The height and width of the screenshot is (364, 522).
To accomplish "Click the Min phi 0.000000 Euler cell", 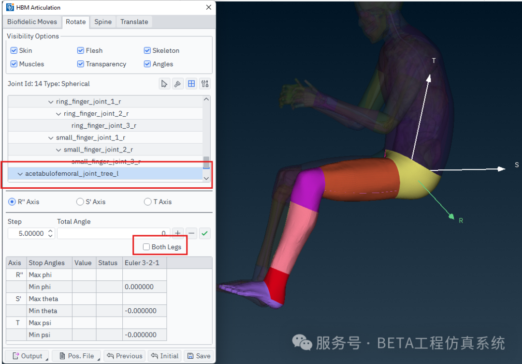I will coord(145,287).
